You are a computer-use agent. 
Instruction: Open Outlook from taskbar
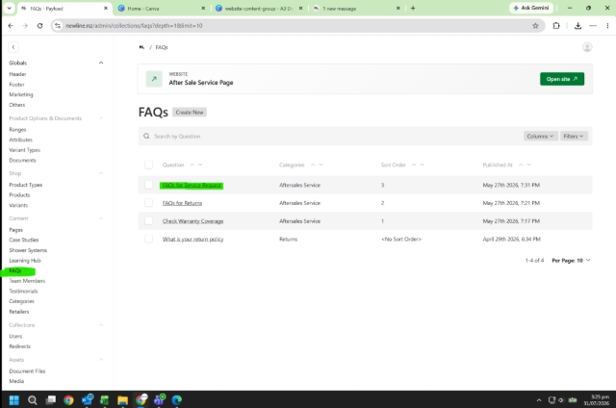88,399
